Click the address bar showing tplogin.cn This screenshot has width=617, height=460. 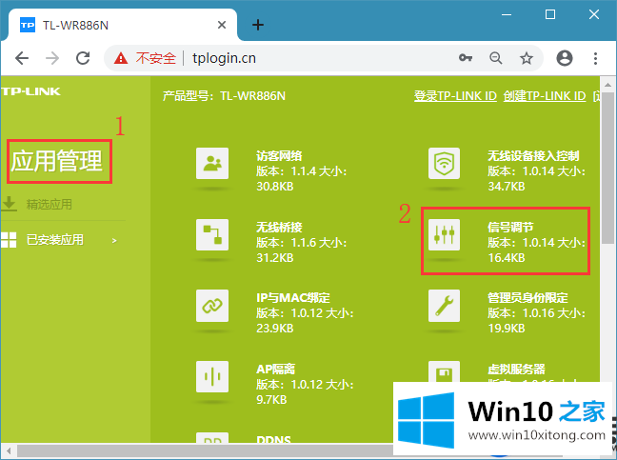tap(286, 58)
